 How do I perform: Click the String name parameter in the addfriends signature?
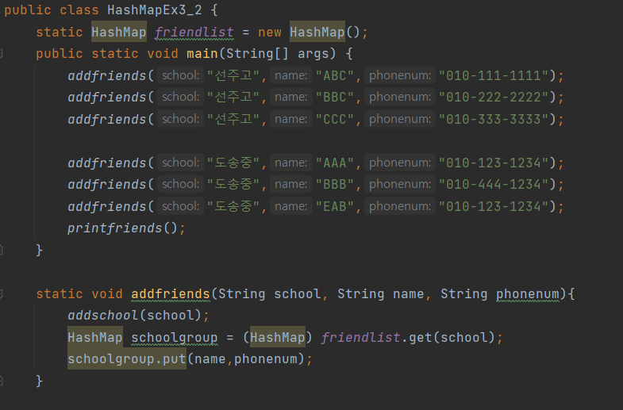(x=380, y=293)
